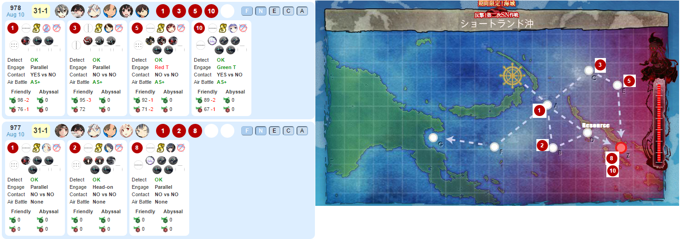This screenshot has height=239, width=686.
Task: Click the S rank icon in sortie 978 node 5 card
Action: [161, 29]
